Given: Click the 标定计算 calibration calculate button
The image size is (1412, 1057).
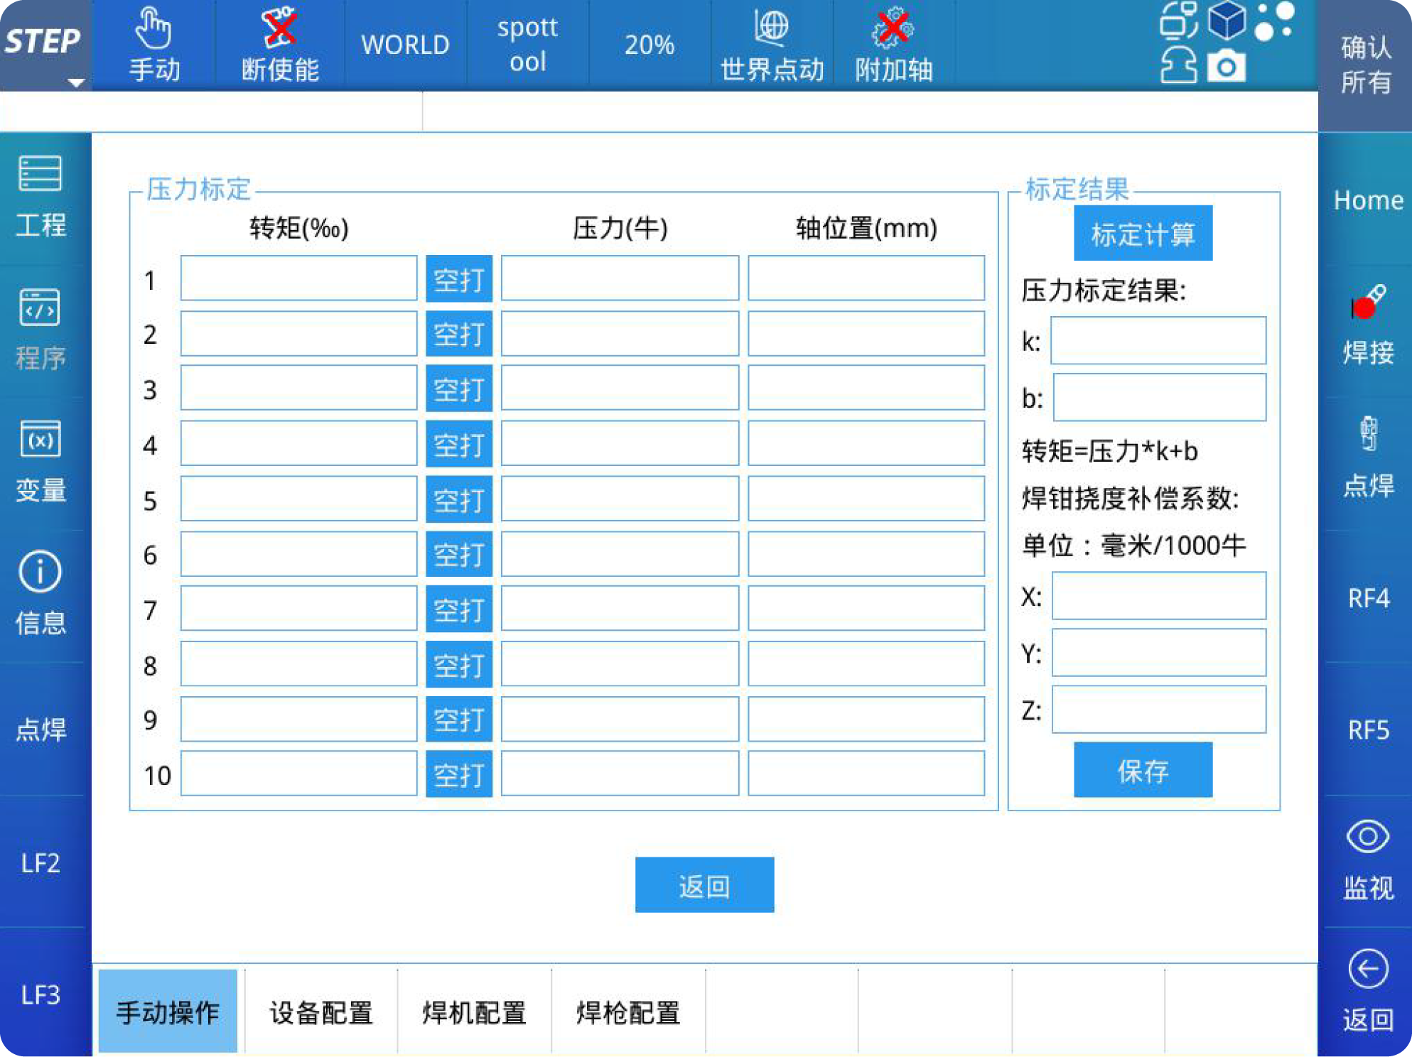Looking at the screenshot, I should pyautogui.click(x=1143, y=234).
